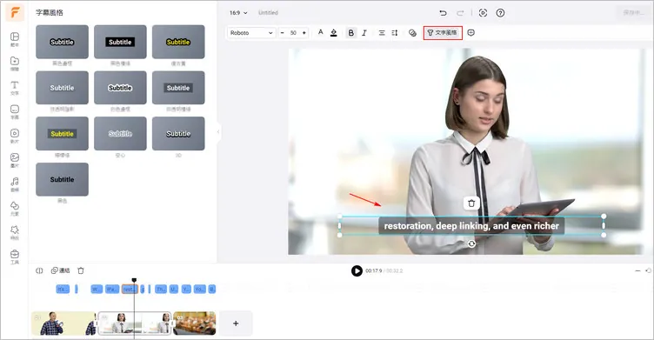The width and height of the screenshot is (654, 340).
Task: Select yellow text black outline Subtitle style
Action: click(x=178, y=42)
